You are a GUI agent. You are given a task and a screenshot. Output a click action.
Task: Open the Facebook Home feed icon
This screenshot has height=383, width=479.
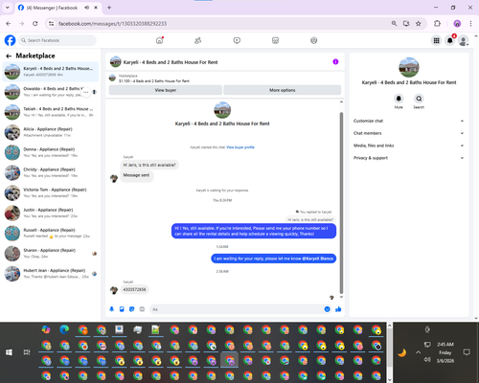159,40
